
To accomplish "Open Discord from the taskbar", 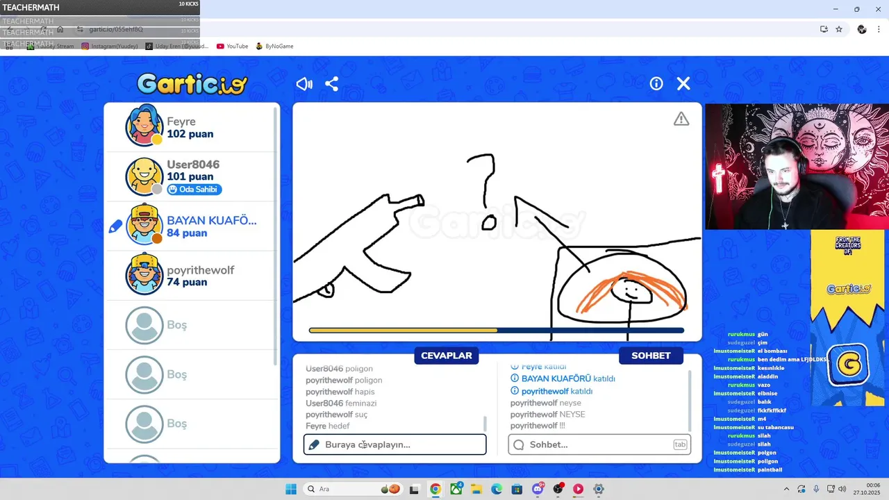I will point(538,489).
